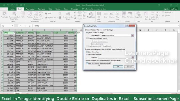Click the PivotTable ribbon icon
The width and height of the screenshot is (180, 101).
(x=4, y=15)
